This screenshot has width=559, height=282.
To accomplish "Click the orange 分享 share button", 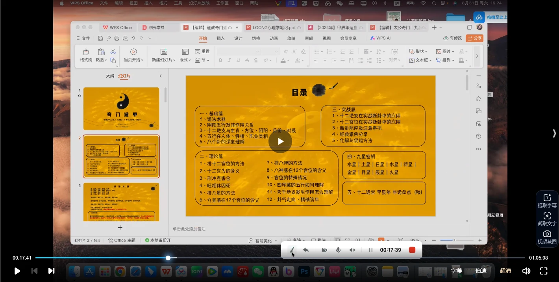I will tap(474, 38).
